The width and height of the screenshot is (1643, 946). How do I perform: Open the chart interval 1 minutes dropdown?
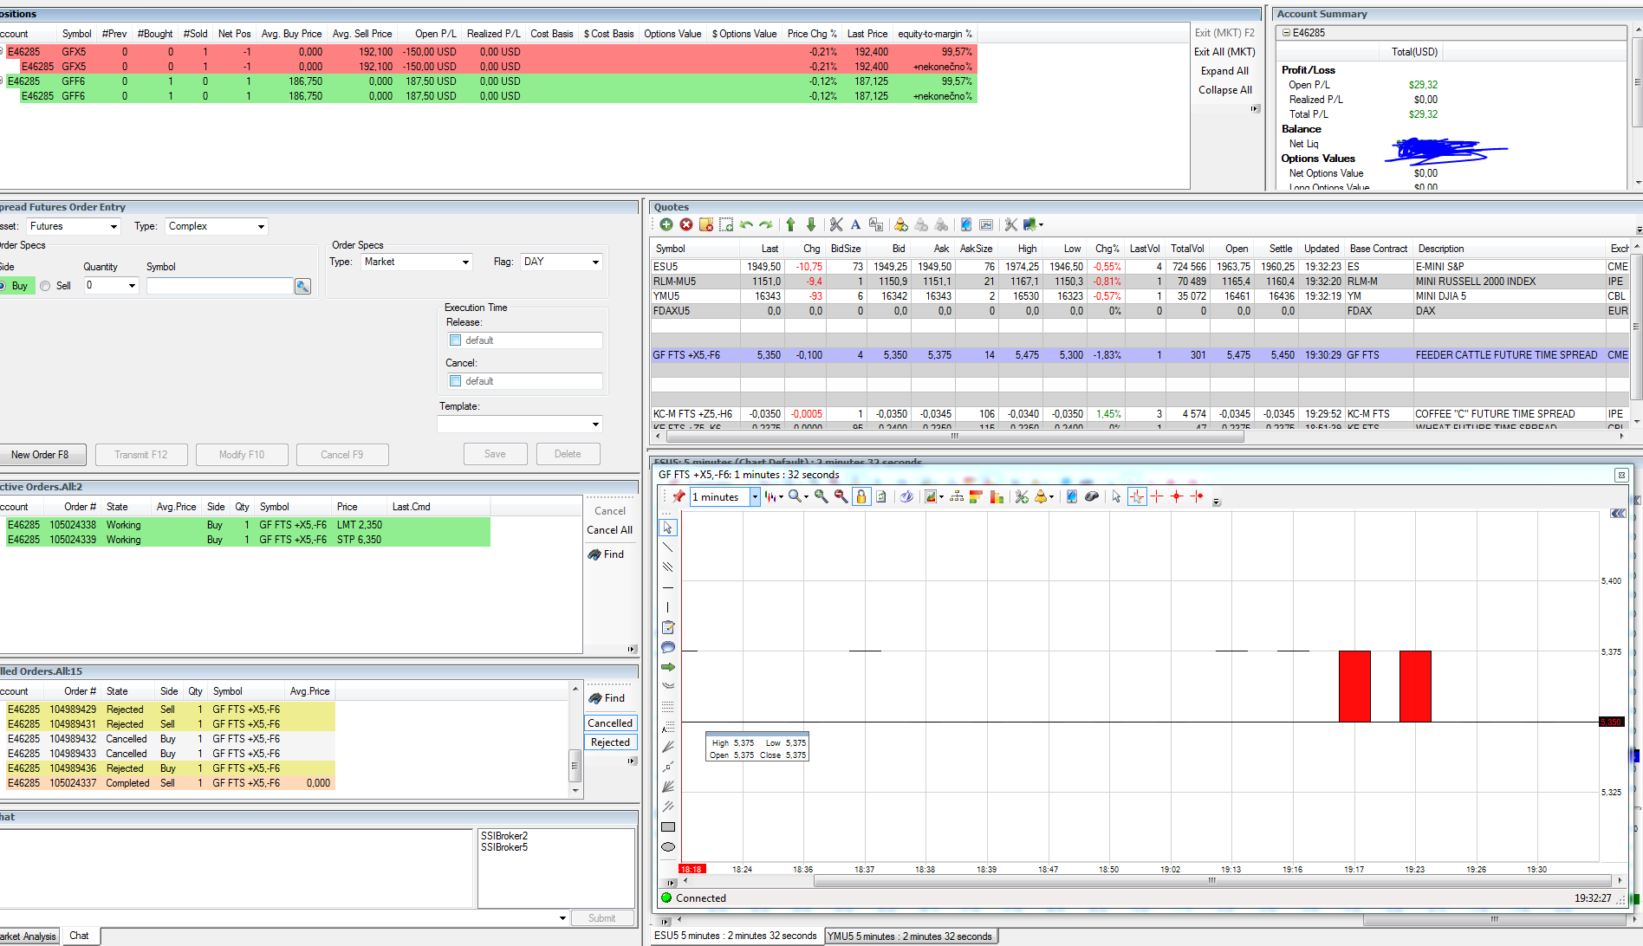click(x=755, y=497)
